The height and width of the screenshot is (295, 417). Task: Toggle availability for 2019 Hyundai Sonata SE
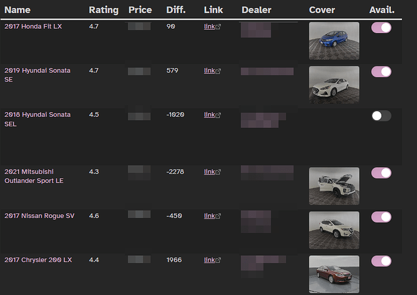click(x=381, y=72)
